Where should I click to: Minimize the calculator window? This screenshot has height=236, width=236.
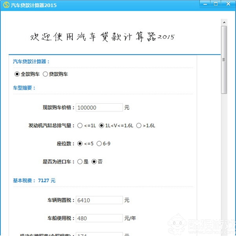[x=205, y=4]
